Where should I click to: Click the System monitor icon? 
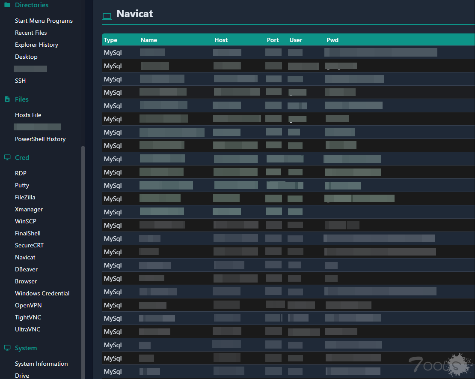[x=7, y=348]
